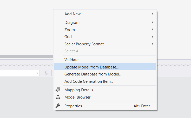Image resolution: width=191 pixels, height=118 pixels.
Task: Open Scalar Property Format submenu arrow
Action: [x=153, y=44]
